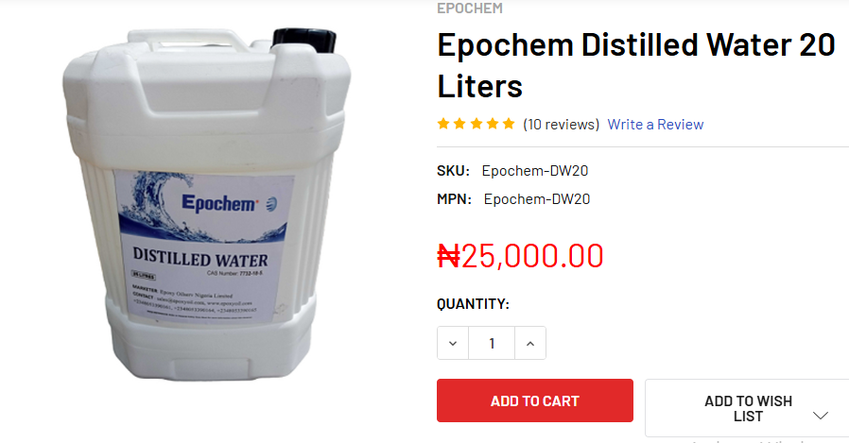This screenshot has height=443, width=849.
Task: Click the Add to Wish List button
Action: pyautogui.click(x=748, y=408)
